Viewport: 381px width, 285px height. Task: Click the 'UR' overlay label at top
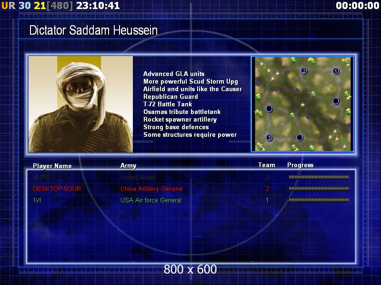(x=9, y=6)
